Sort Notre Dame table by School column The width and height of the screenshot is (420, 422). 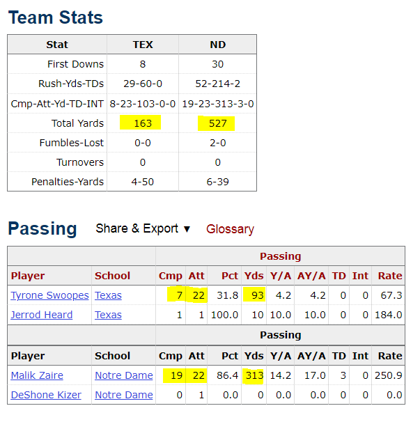[112, 356]
